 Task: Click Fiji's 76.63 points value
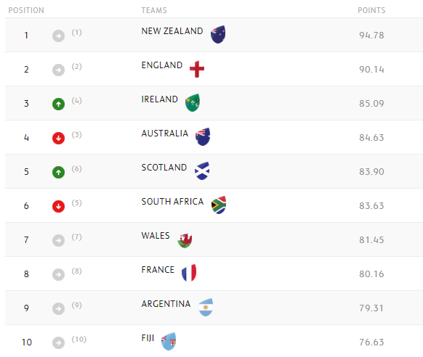[x=371, y=342]
